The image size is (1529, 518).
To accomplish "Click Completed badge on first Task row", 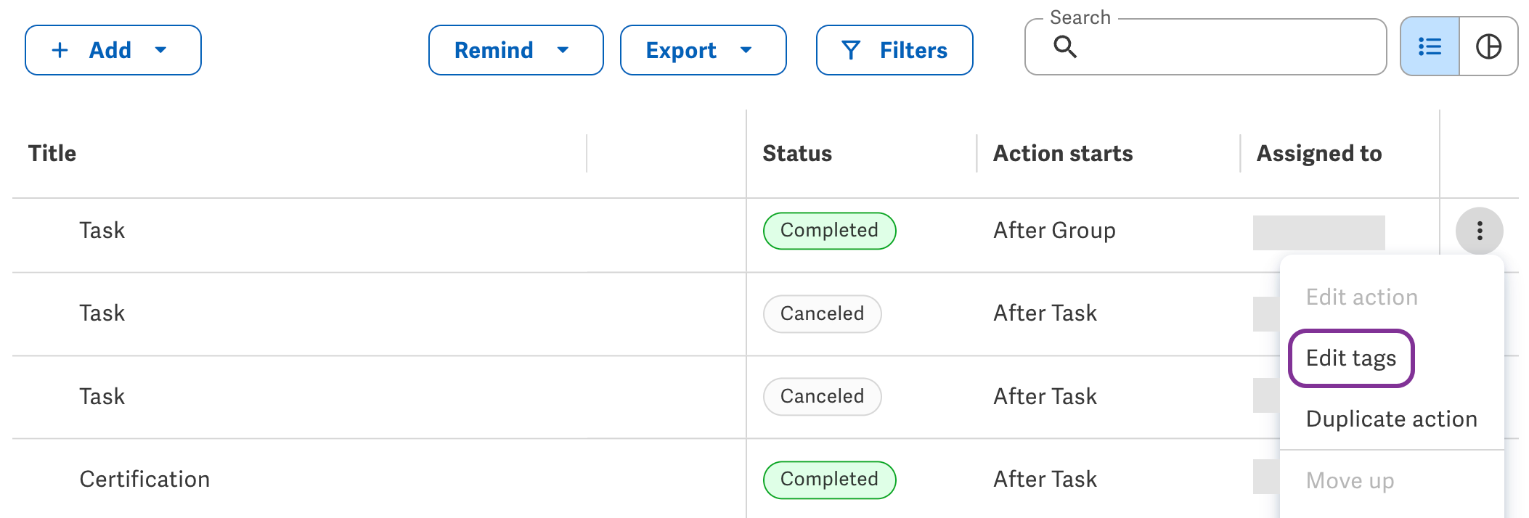I will click(829, 231).
